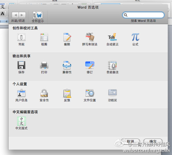Click the 文 icon in Word toolbar behind dialog
This screenshot has width=172, height=155.
pyautogui.click(x=3, y=6)
